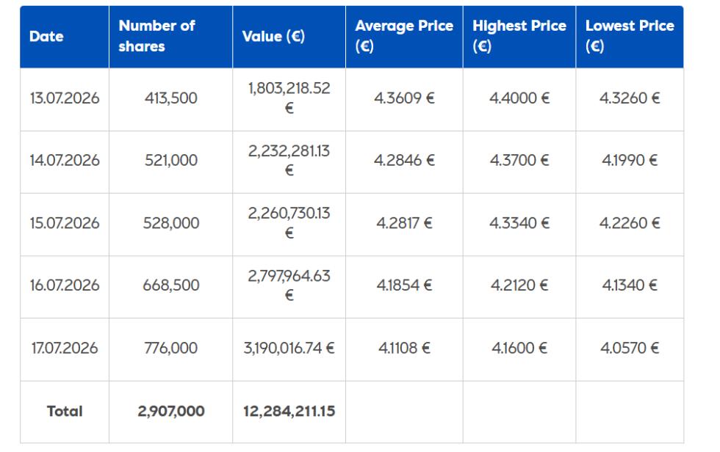Select the Average Price (€) header
Image resolution: width=720 pixels, height=452 pixels.
coord(404,37)
